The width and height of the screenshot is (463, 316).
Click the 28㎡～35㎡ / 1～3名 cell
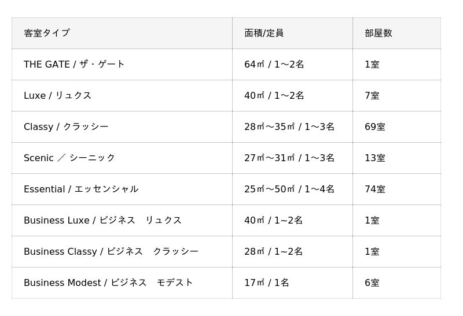[x=289, y=127]
